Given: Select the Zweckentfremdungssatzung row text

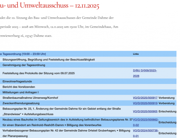Looking at the screenshot, I should click(21, 103).
